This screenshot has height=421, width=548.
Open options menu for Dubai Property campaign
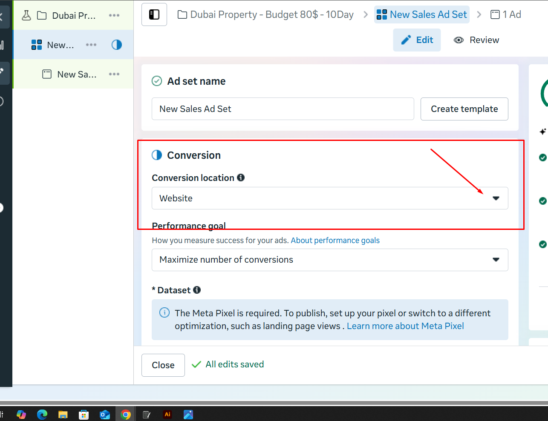(114, 15)
